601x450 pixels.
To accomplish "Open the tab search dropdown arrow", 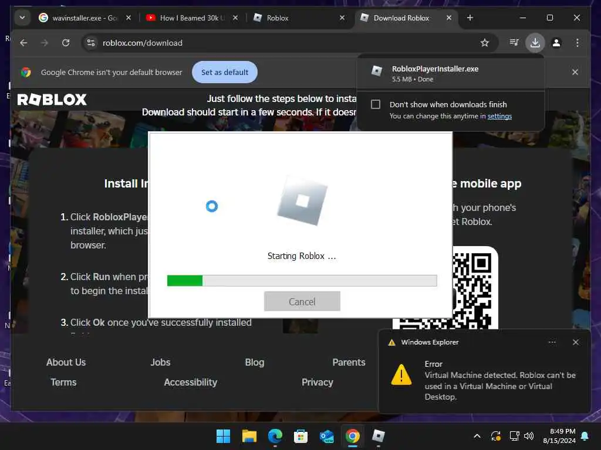I will click(x=22, y=18).
